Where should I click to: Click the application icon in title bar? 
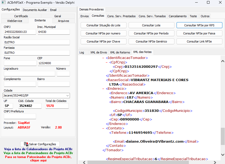(x=3, y=2)
